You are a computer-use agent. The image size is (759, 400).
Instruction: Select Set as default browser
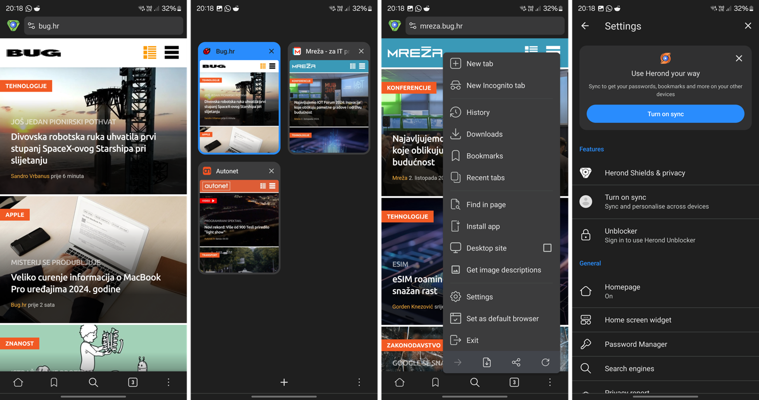click(501, 318)
